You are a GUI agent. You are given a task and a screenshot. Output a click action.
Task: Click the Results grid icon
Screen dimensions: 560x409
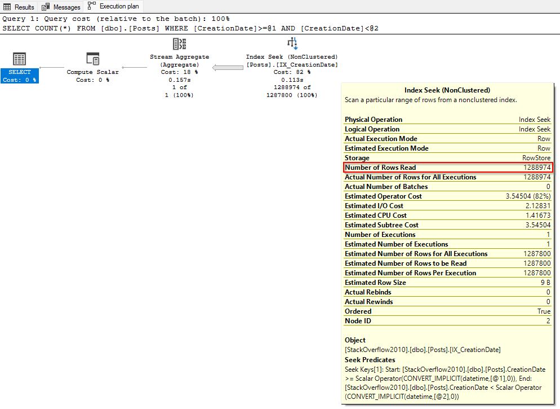[x=7, y=7]
